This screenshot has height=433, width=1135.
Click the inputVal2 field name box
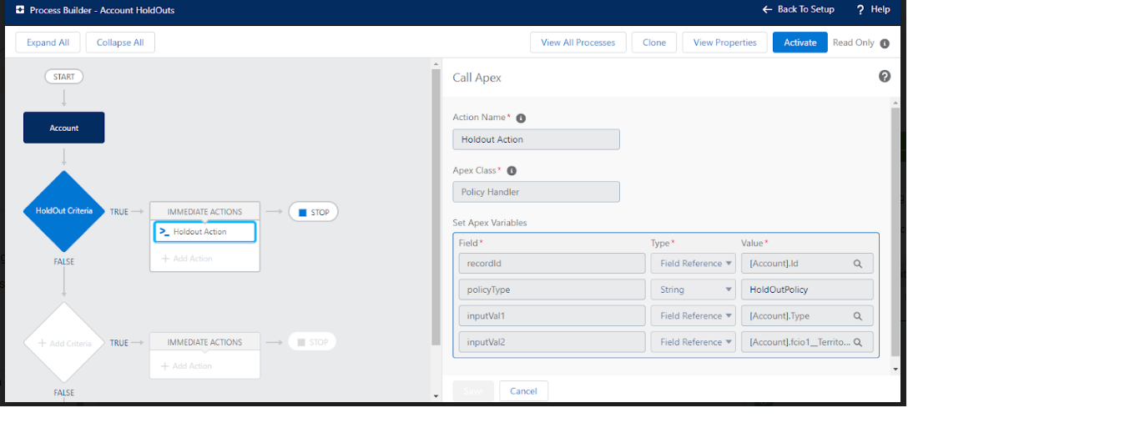pos(552,342)
